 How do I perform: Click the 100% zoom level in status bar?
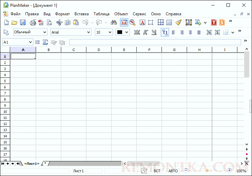(x=241, y=171)
